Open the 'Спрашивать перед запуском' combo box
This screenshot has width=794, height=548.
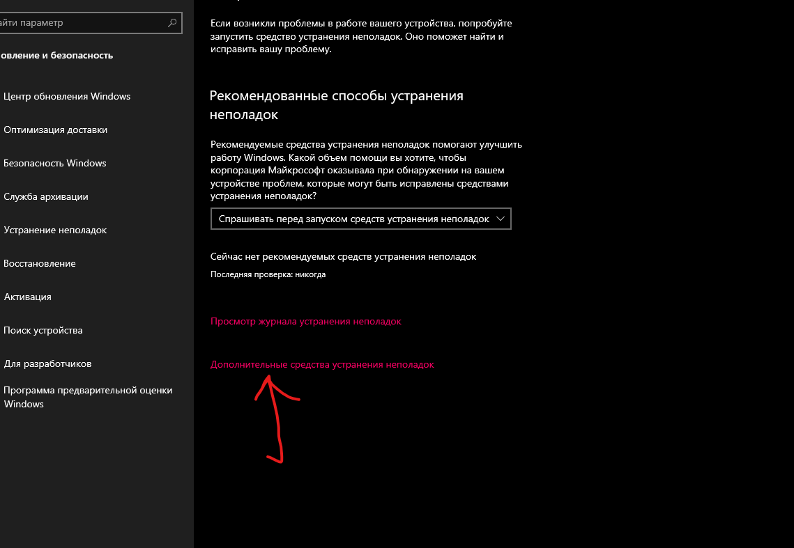click(360, 219)
